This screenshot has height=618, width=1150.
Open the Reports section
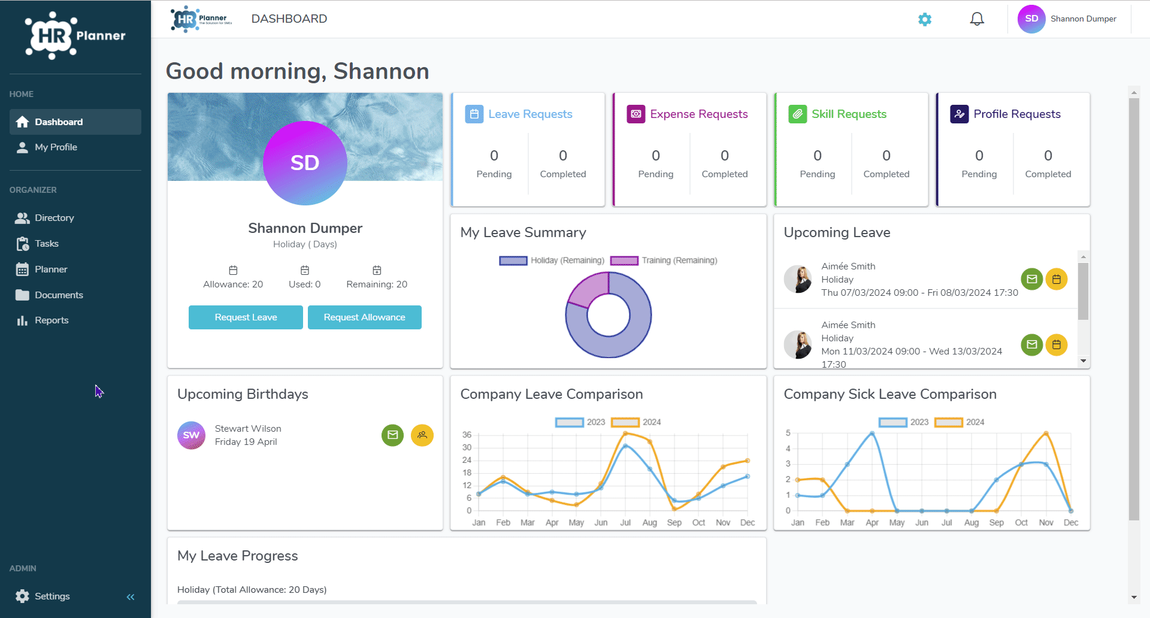coord(75,320)
